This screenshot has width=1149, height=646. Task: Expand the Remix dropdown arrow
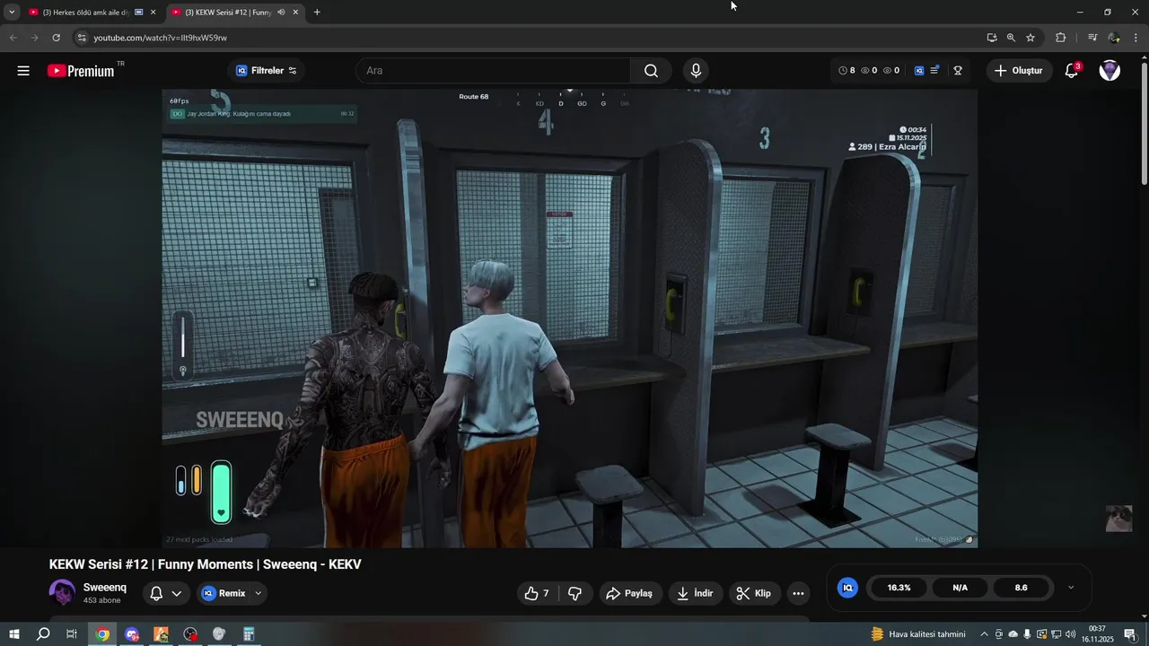tap(259, 593)
